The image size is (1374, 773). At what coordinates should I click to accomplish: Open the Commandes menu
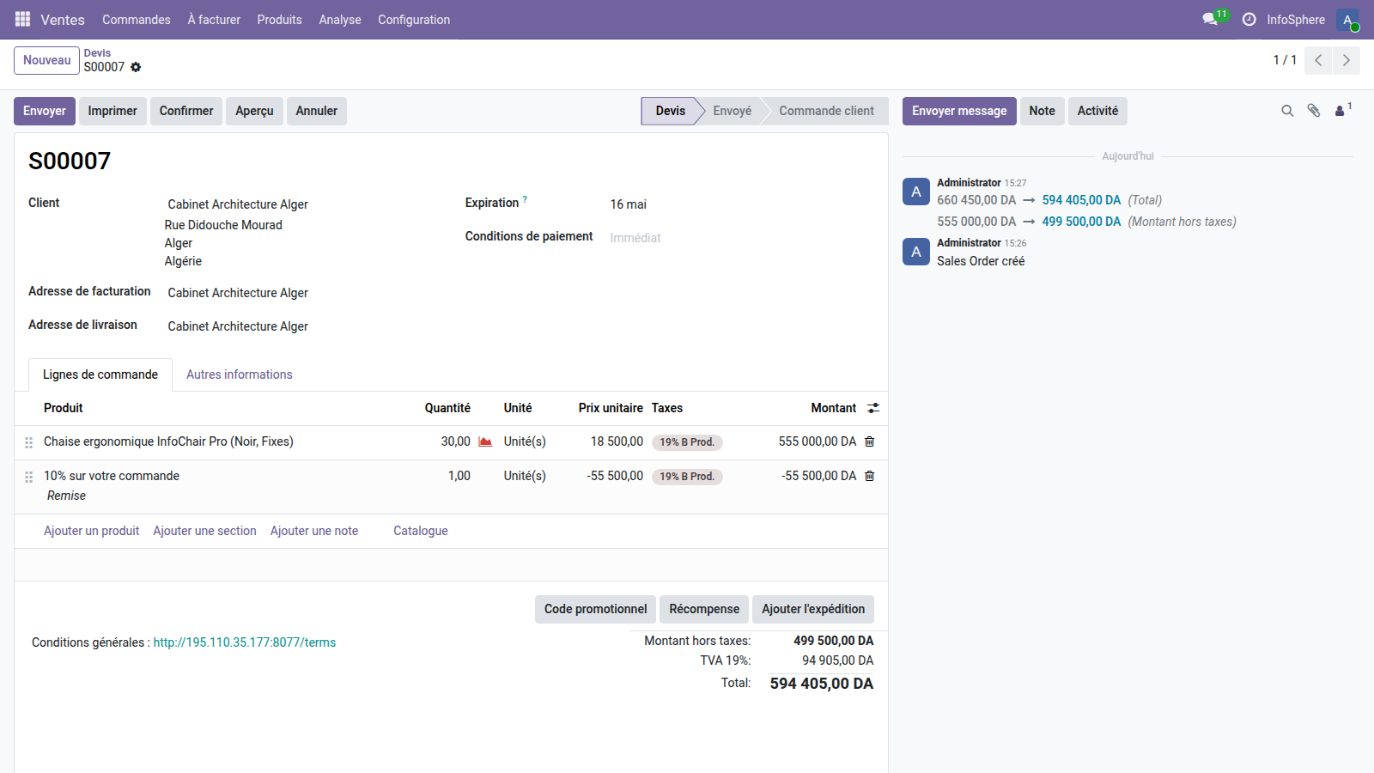tap(137, 20)
